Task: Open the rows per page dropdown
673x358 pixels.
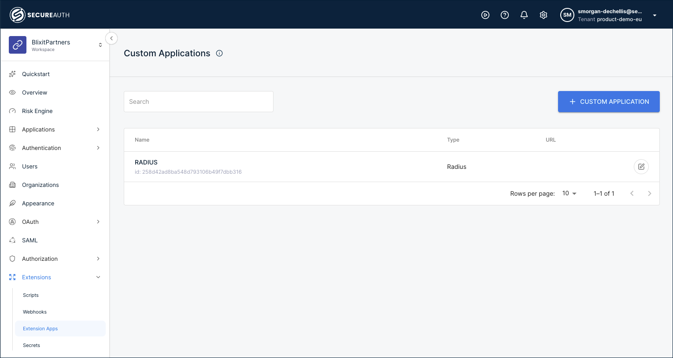Action: [x=569, y=194]
